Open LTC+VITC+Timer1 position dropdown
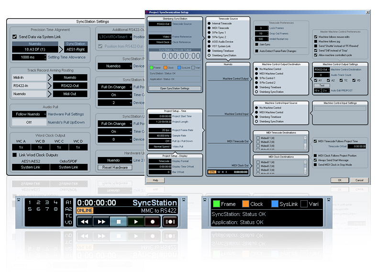The height and width of the screenshot is (272, 378). 115,37
